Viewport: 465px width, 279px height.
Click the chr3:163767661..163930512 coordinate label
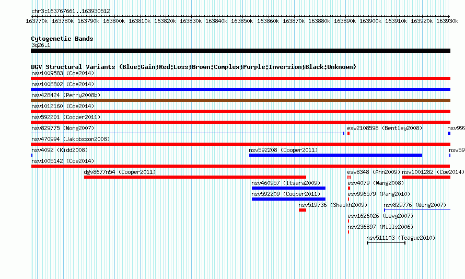tap(71, 11)
